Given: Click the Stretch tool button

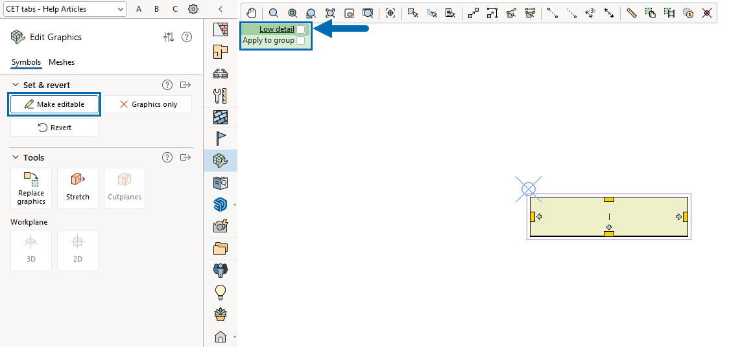Looking at the screenshot, I should [x=78, y=188].
